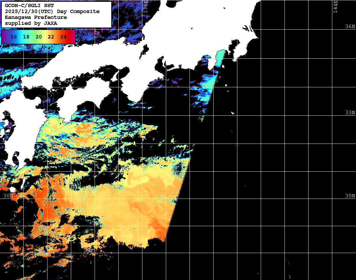
Task: Select the 24 value on the color scale
Action: click(63, 37)
